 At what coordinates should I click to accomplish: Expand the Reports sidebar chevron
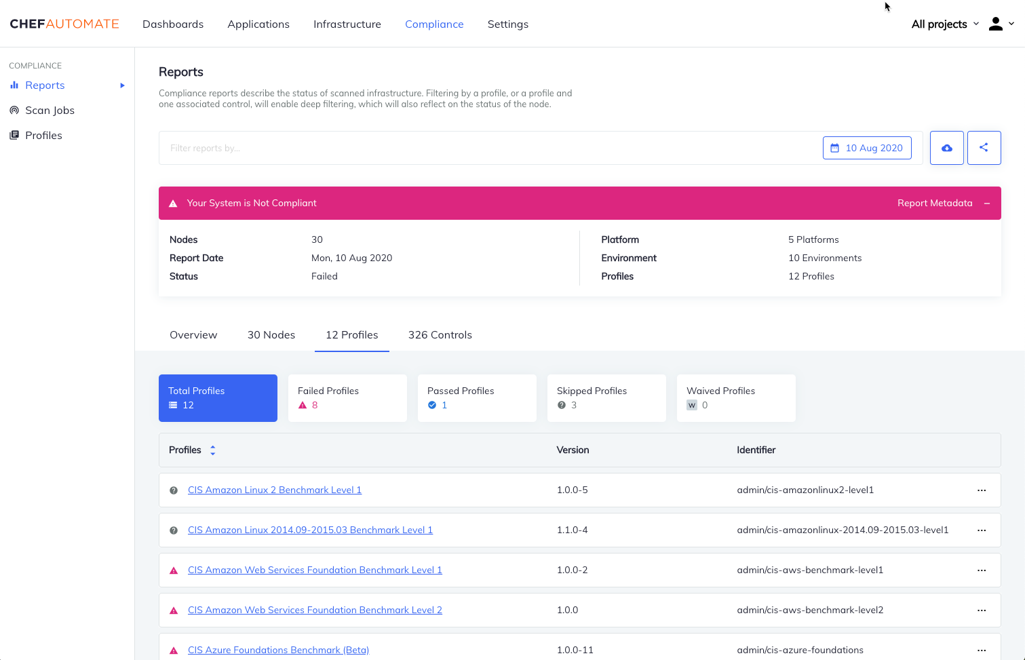(x=123, y=85)
